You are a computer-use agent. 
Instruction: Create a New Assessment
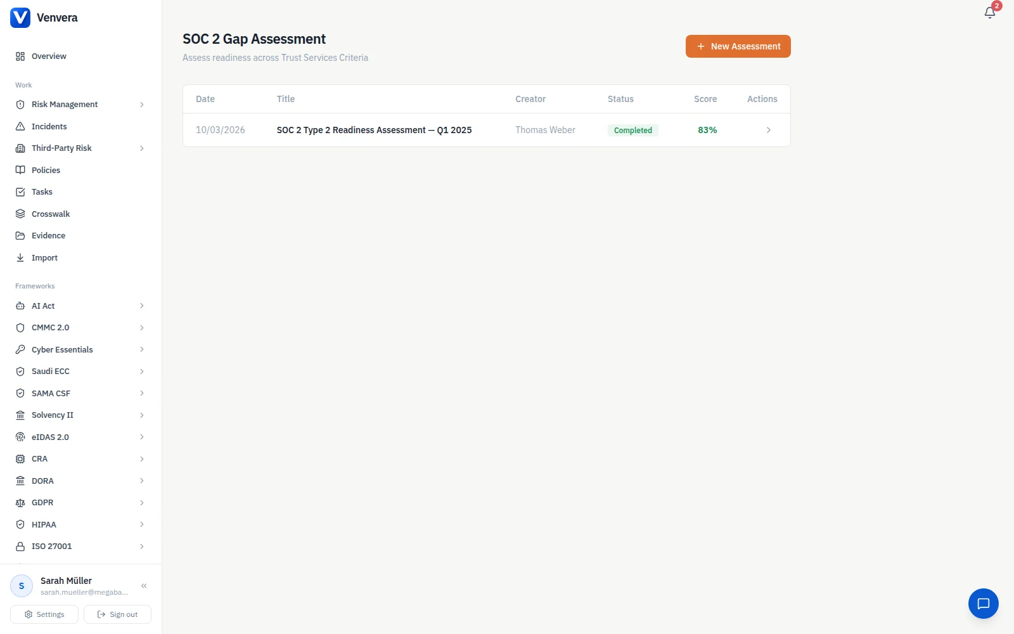tap(738, 46)
